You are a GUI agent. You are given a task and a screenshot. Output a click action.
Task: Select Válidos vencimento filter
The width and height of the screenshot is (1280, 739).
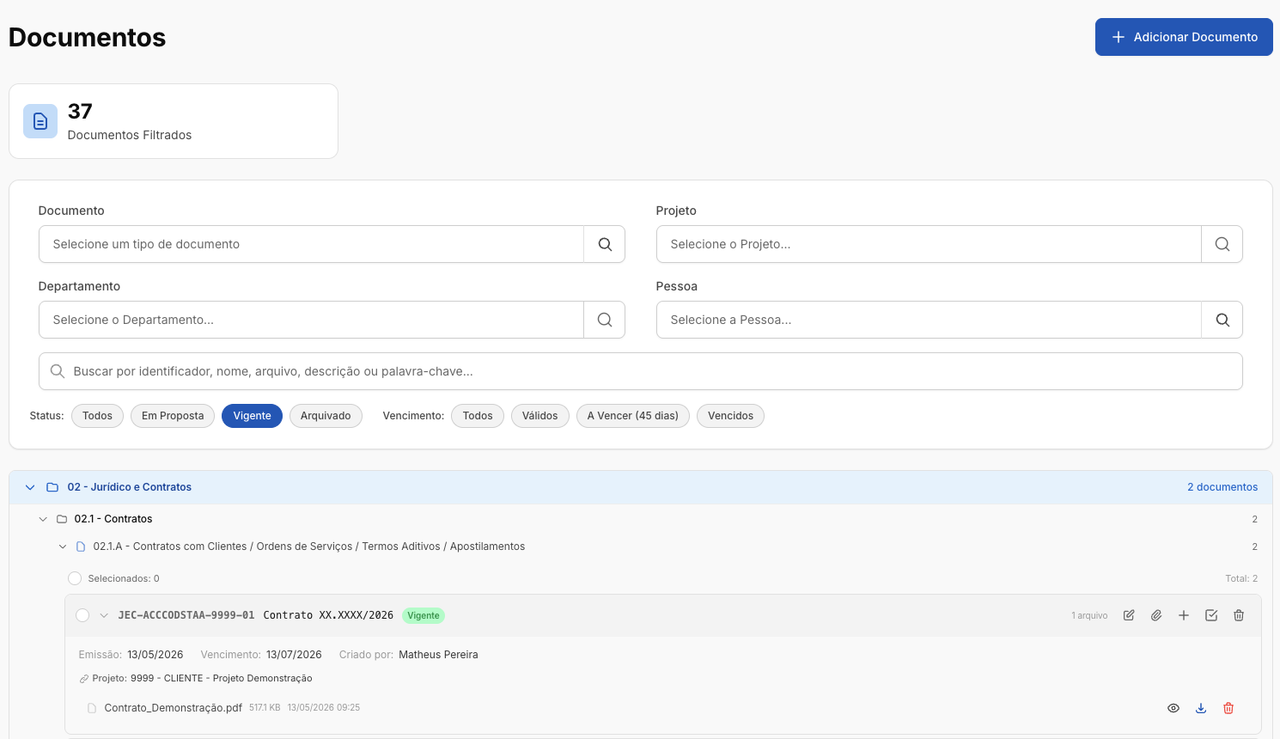[x=539, y=416]
